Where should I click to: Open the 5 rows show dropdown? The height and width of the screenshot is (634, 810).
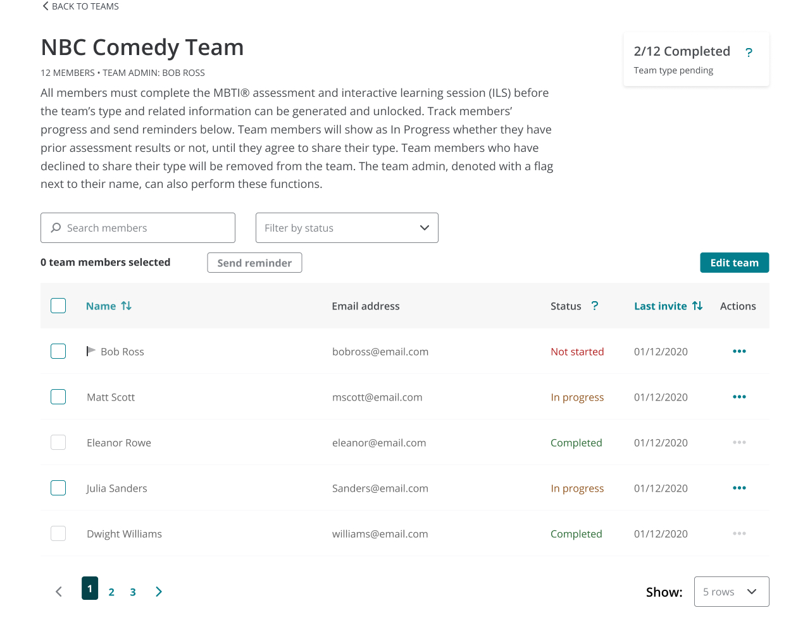pos(732,592)
